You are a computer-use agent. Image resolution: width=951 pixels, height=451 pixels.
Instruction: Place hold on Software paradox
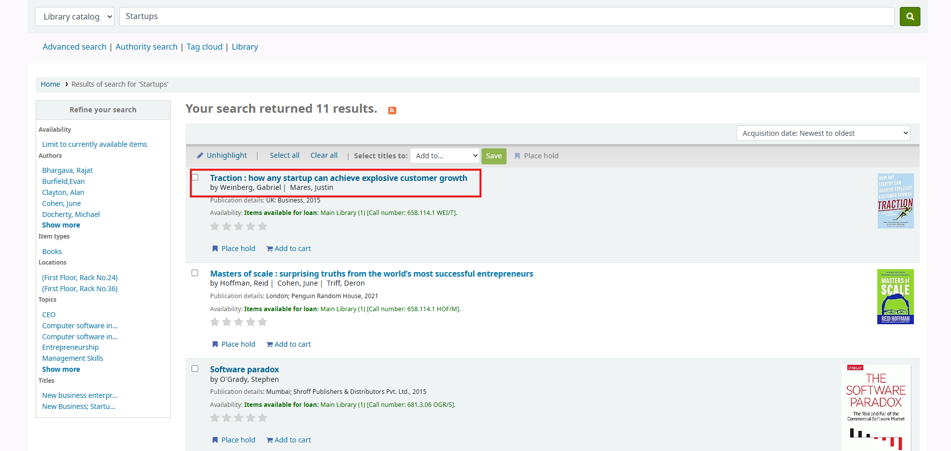pyautogui.click(x=233, y=440)
